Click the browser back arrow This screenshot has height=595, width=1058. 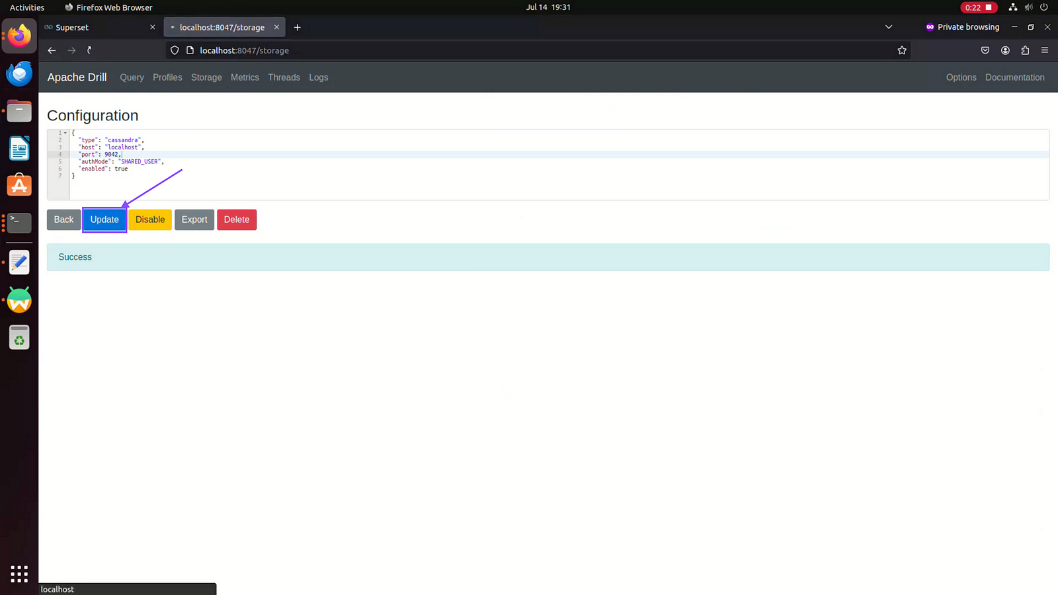pos(52,50)
